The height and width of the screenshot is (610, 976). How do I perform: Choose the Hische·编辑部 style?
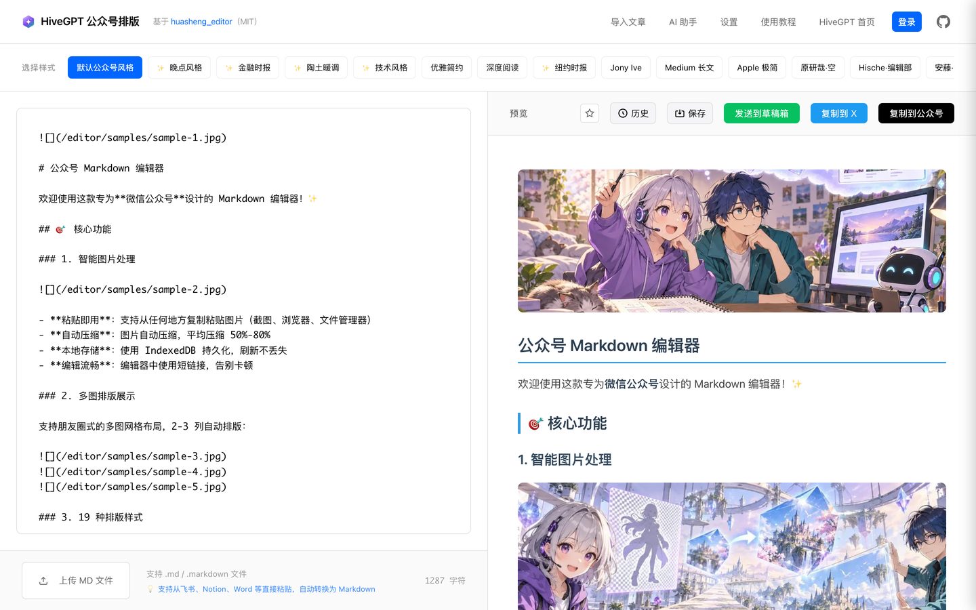pyautogui.click(x=885, y=68)
